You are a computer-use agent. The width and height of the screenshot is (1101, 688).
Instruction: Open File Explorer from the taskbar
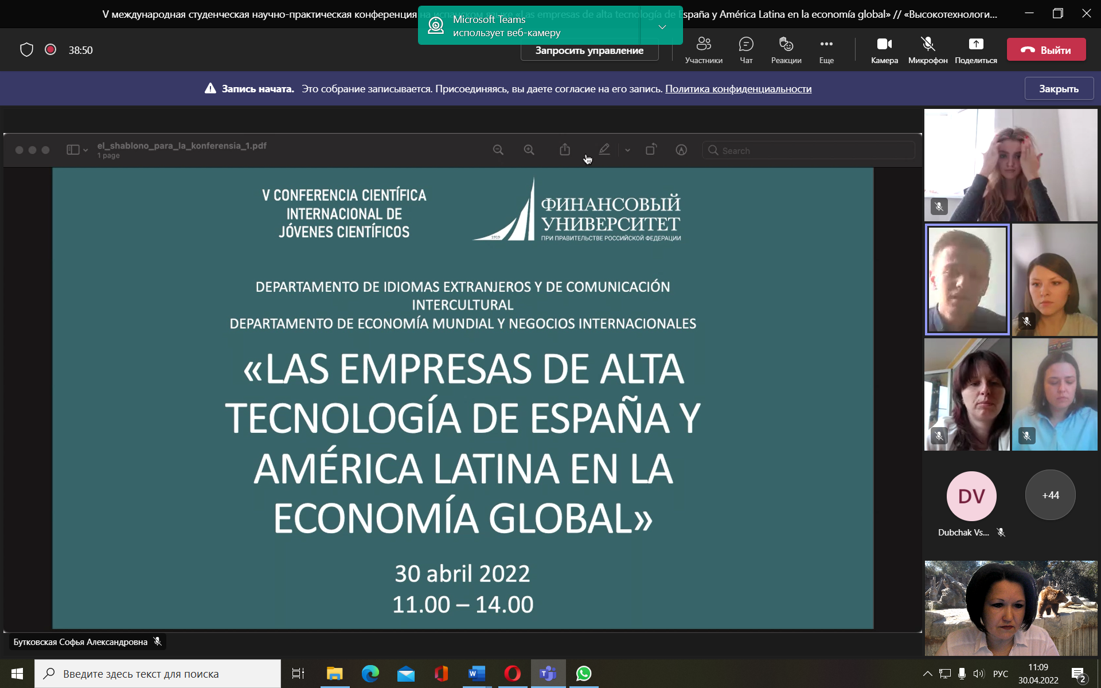334,674
